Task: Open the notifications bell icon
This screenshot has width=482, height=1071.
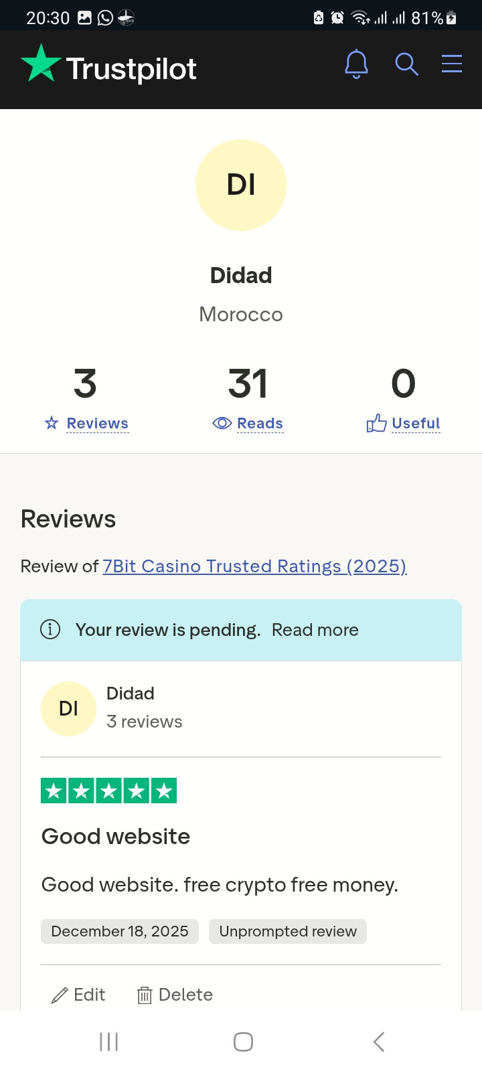Action: [x=356, y=64]
